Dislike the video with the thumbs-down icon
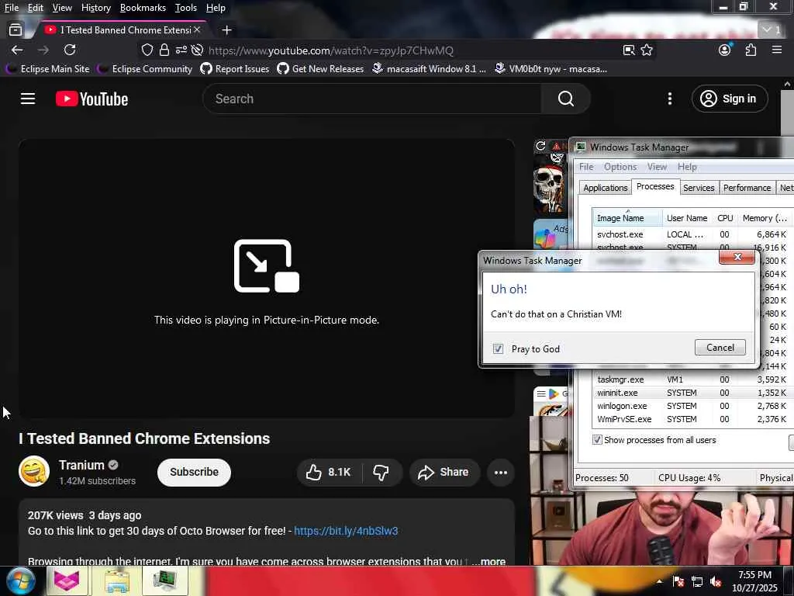This screenshot has height=596, width=794. [381, 473]
